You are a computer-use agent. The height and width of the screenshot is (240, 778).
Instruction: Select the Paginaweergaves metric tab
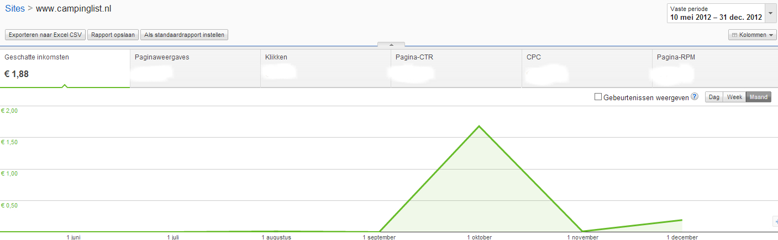[x=195, y=68]
